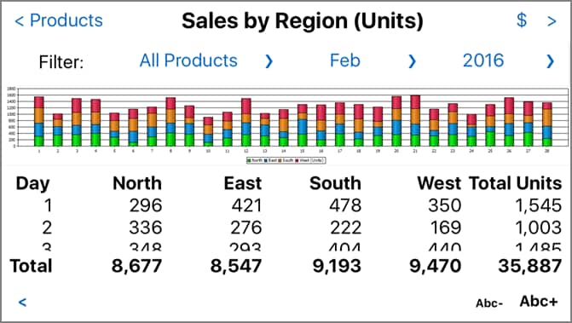Open the All Products filter
Viewport: 572px width, 323px height.
tap(188, 61)
